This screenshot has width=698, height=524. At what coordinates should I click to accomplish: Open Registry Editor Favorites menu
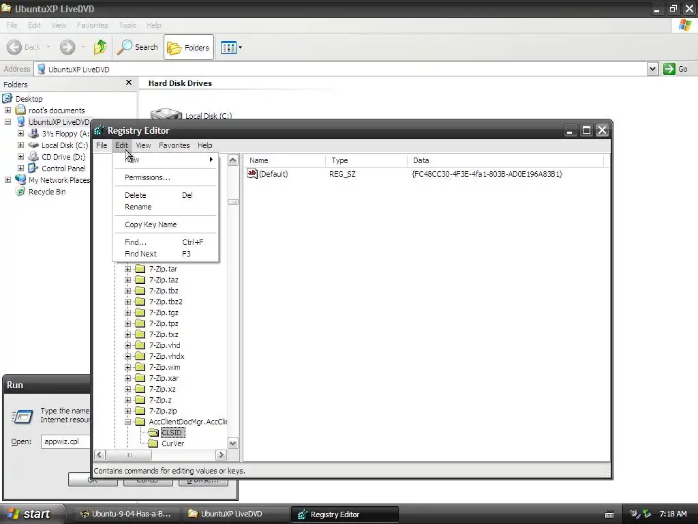pos(174,145)
